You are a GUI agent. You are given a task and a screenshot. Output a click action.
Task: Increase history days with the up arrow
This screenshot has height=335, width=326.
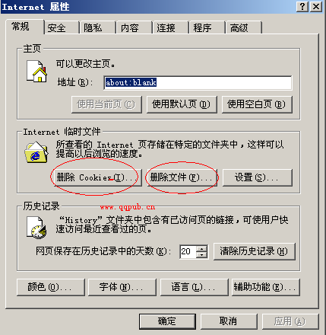point(202,248)
